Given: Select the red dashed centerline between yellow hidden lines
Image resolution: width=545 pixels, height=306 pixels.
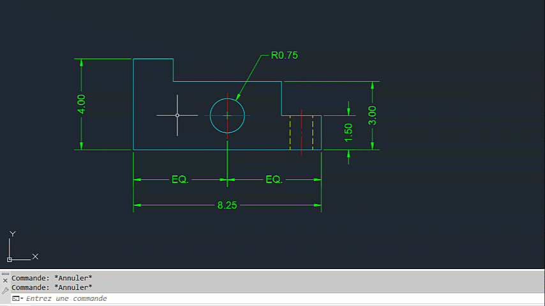Looking at the screenshot, I should tap(301, 133).
